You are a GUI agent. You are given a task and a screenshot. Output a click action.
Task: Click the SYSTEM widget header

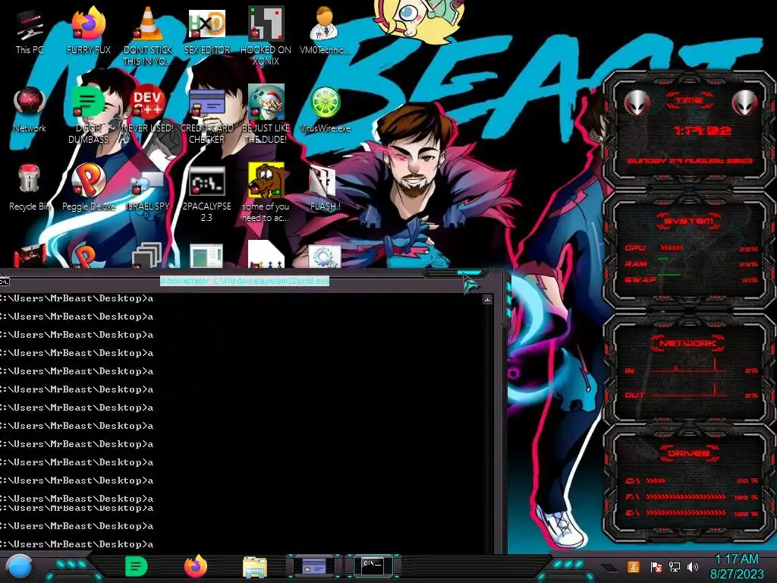(689, 221)
